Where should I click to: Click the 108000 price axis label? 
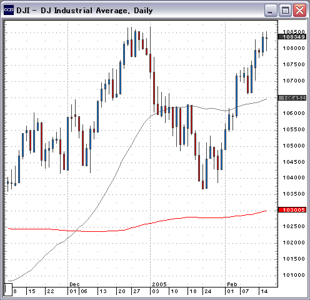[x=294, y=48]
